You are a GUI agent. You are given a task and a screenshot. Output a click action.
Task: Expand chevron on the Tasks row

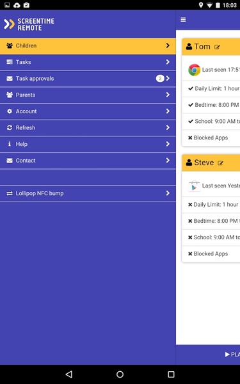tap(168, 62)
